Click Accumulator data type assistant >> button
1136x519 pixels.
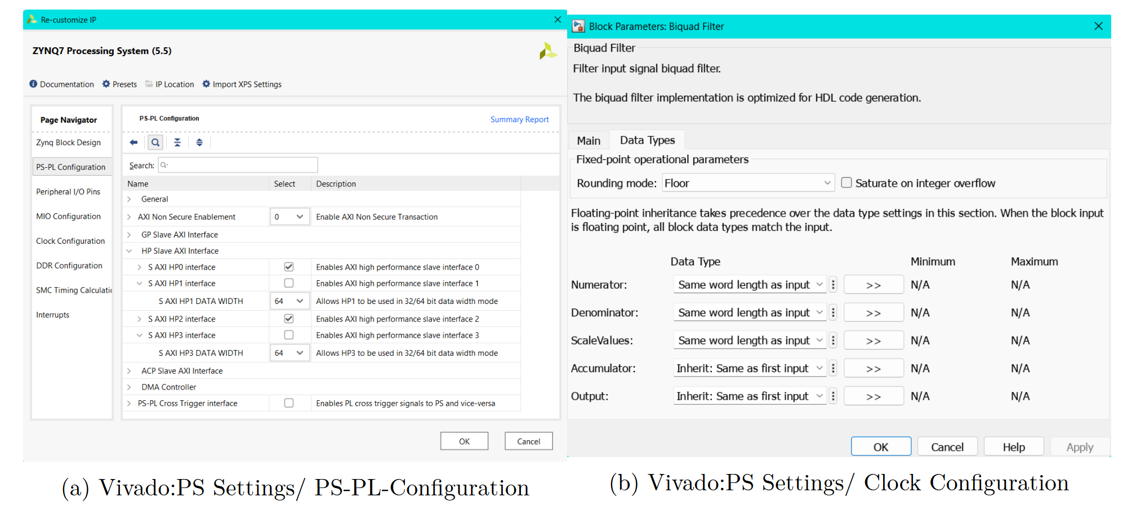click(x=874, y=368)
